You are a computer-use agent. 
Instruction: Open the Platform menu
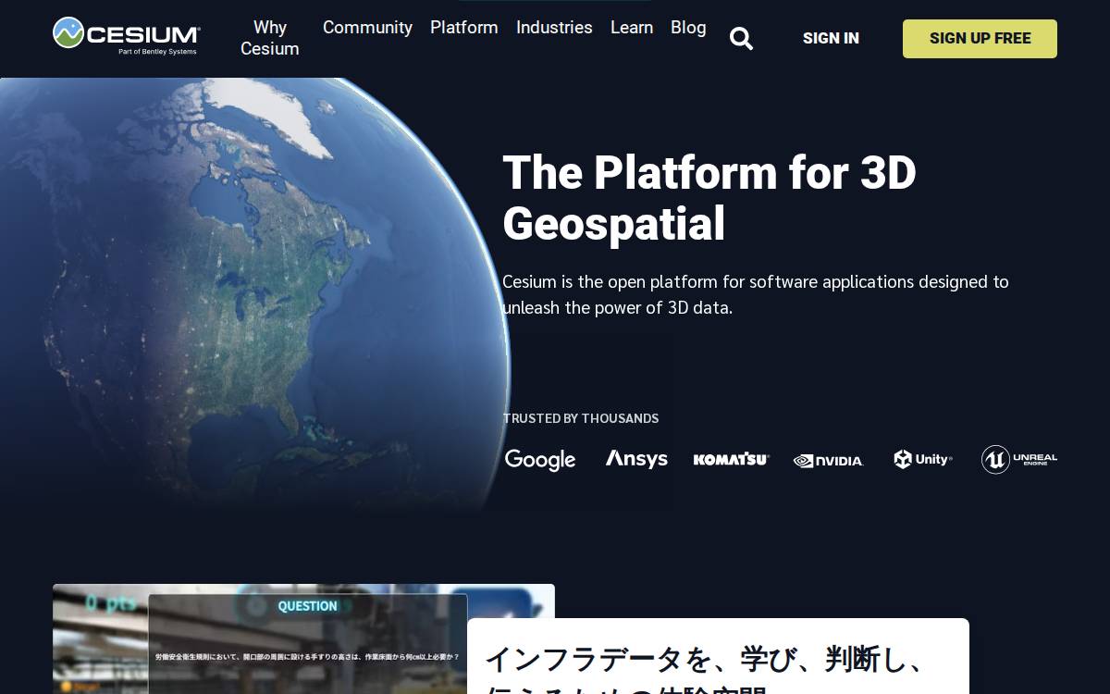click(464, 28)
